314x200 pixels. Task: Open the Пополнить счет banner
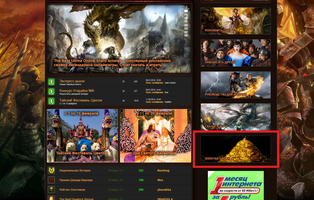236,21
